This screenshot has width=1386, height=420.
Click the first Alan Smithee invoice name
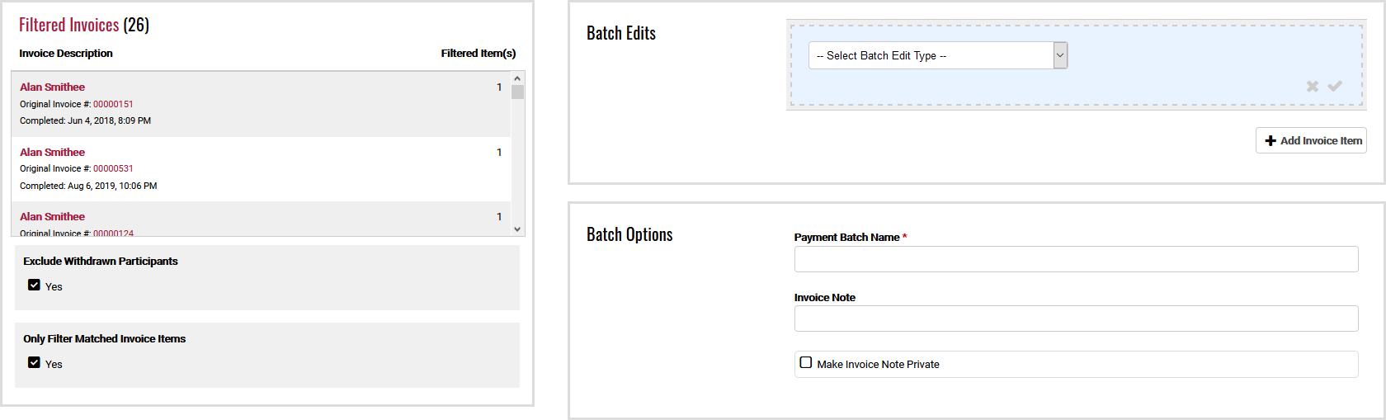click(53, 87)
